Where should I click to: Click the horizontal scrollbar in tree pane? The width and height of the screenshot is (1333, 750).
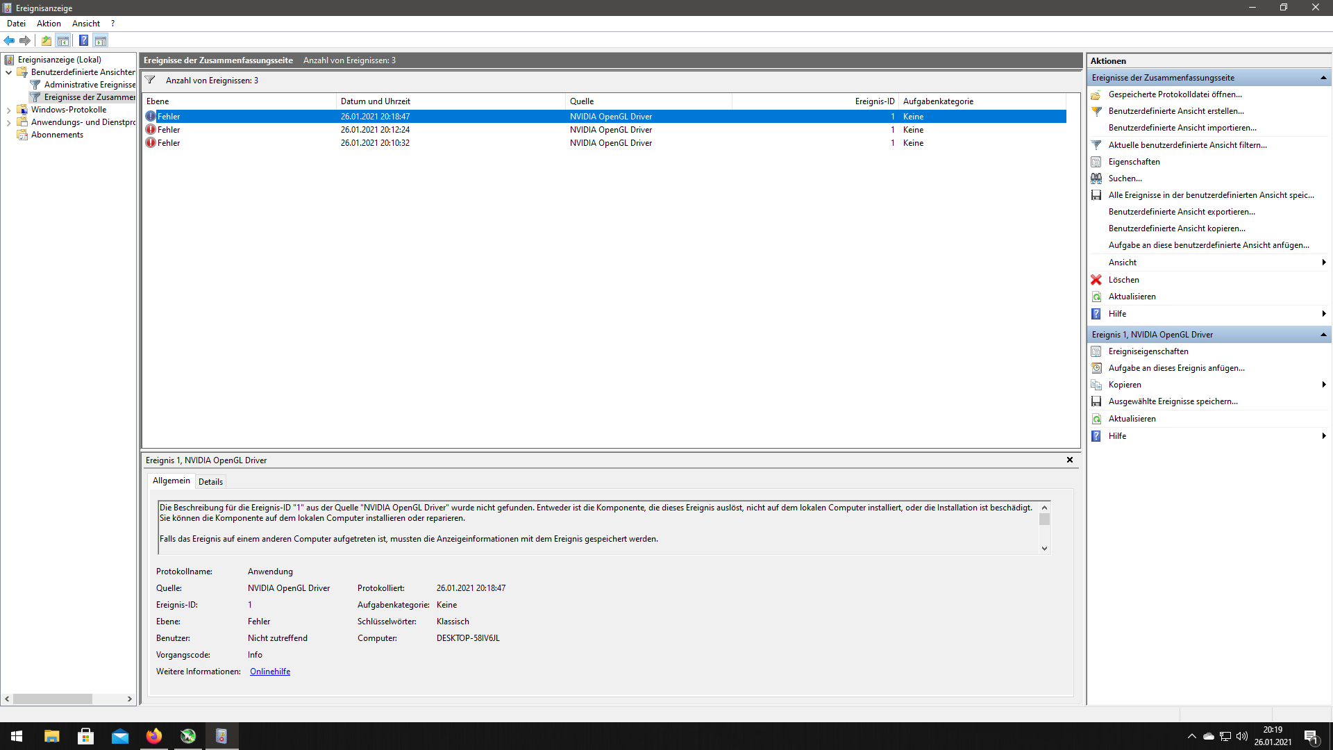(53, 699)
